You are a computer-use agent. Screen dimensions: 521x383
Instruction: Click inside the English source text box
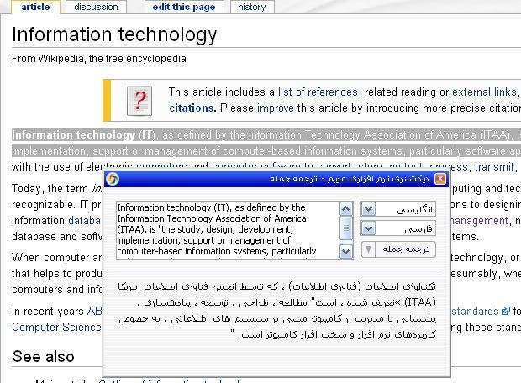point(228,230)
